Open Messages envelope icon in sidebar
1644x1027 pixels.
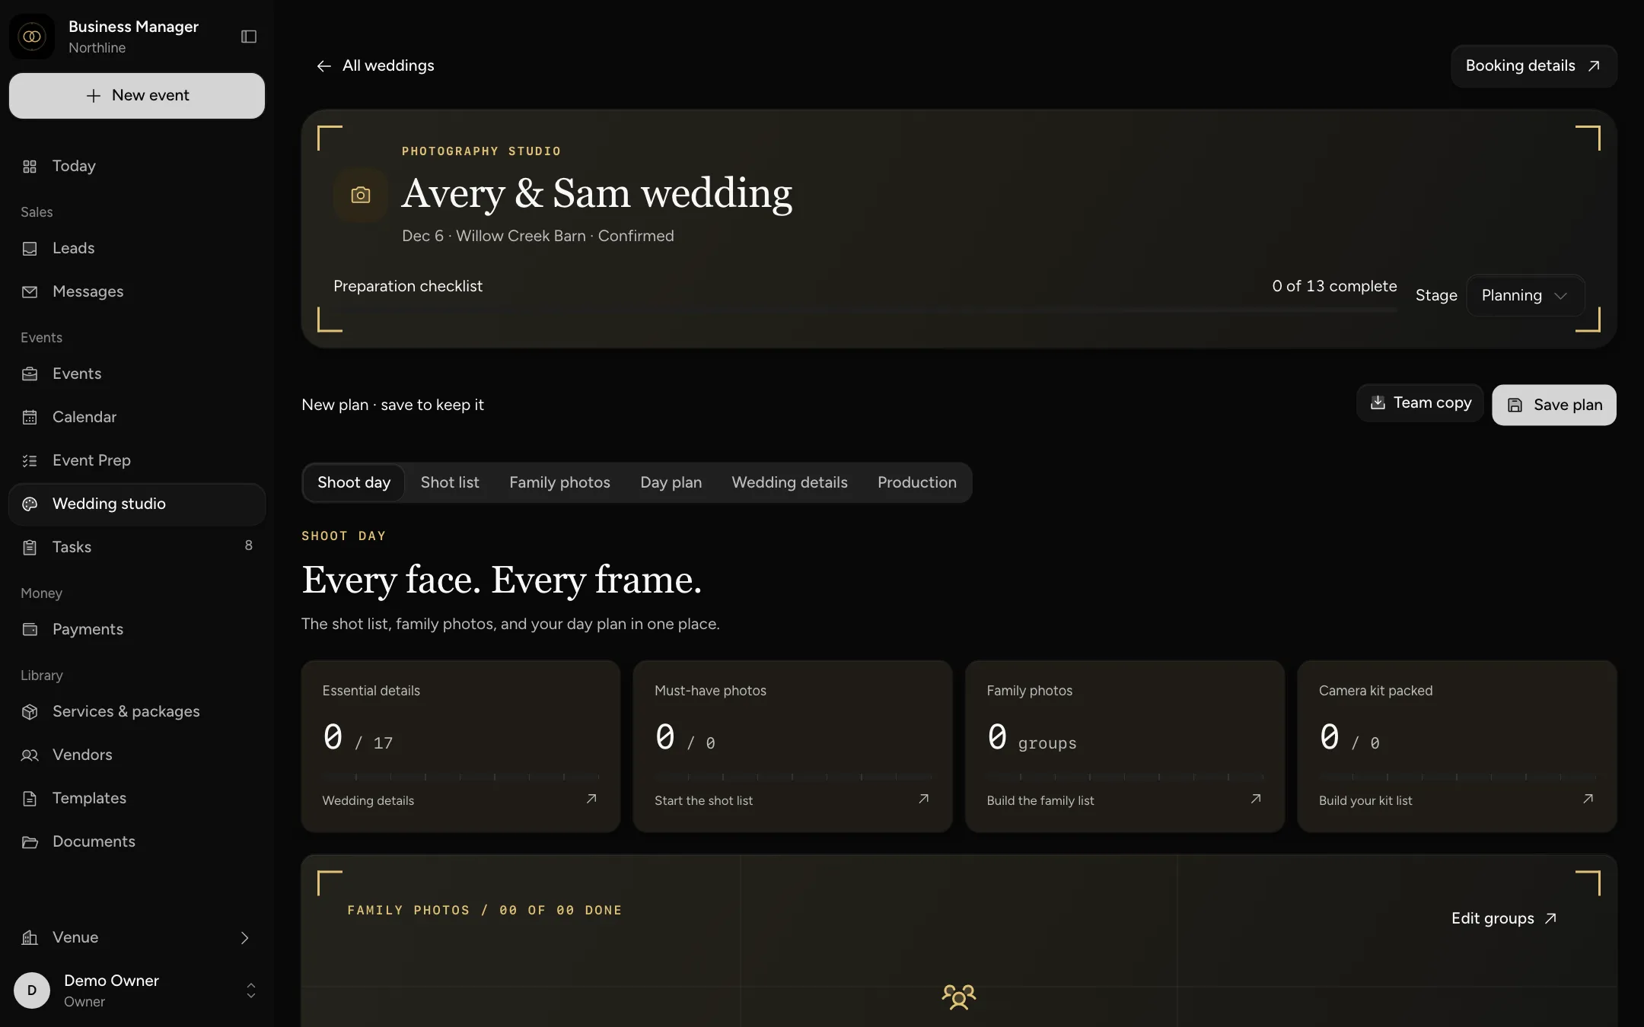30,291
